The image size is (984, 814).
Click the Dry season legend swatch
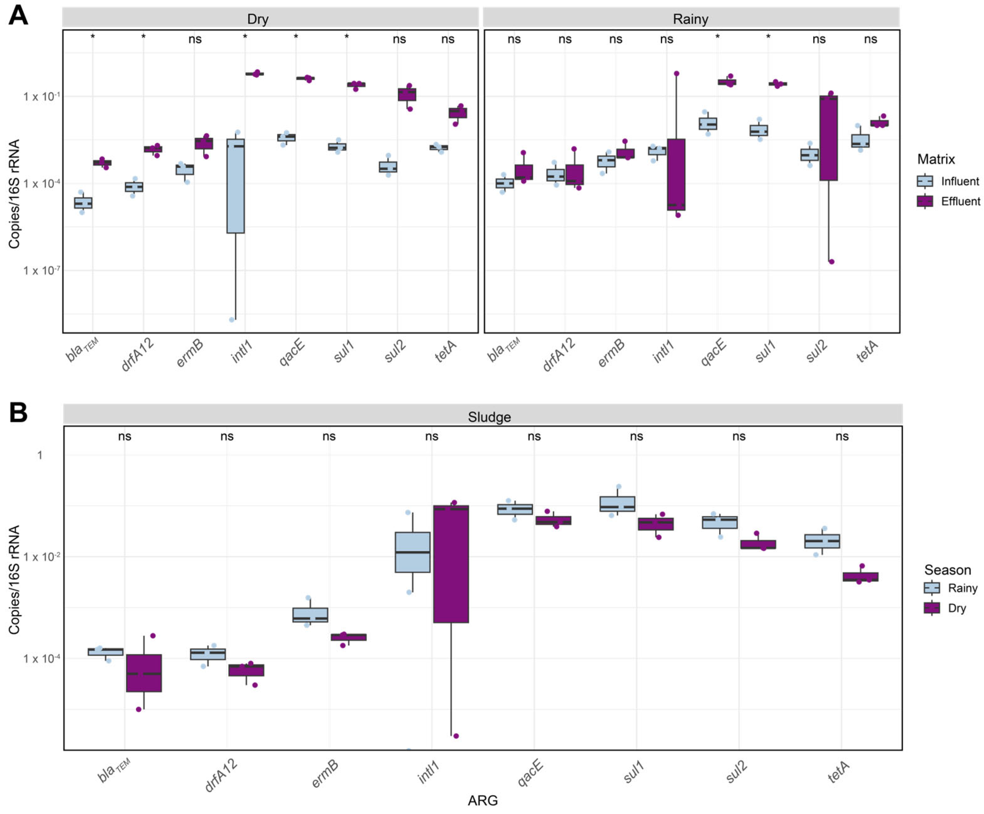(x=932, y=608)
